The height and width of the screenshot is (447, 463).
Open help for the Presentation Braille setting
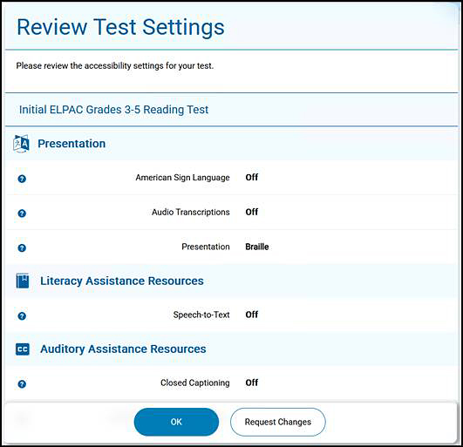point(22,247)
